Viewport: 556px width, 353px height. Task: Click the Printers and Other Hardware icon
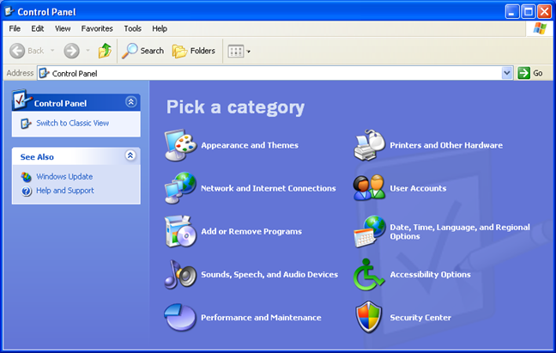pos(370,145)
